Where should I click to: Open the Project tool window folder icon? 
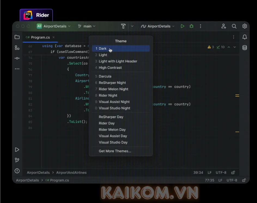(x=17, y=37)
